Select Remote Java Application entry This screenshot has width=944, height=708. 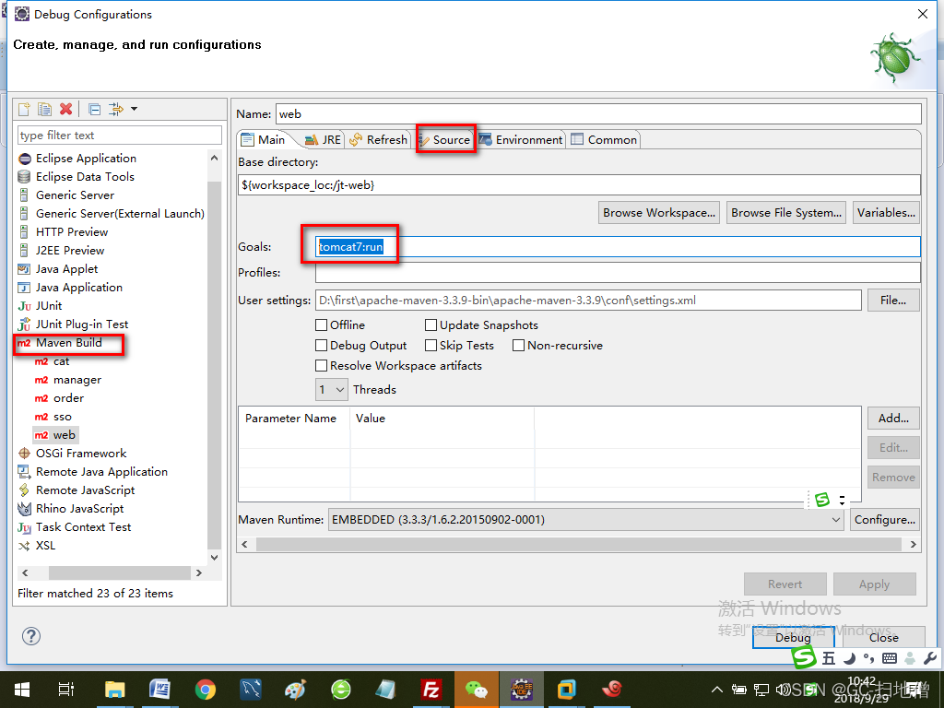(101, 472)
